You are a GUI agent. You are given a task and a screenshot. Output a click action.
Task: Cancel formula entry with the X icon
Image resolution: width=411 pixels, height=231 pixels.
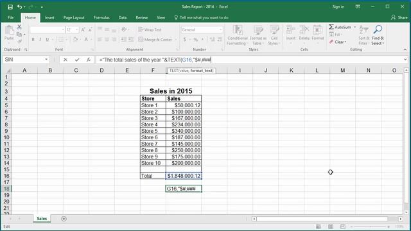(66, 60)
